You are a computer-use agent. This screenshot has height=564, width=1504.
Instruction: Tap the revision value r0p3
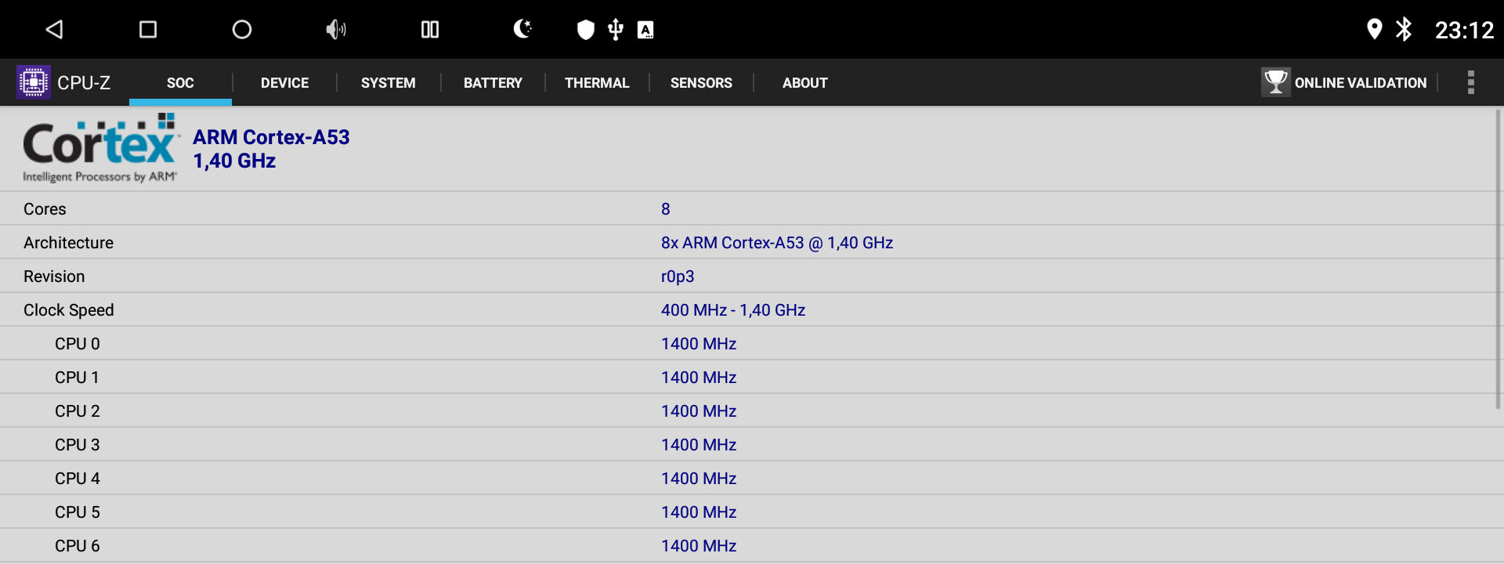(678, 277)
